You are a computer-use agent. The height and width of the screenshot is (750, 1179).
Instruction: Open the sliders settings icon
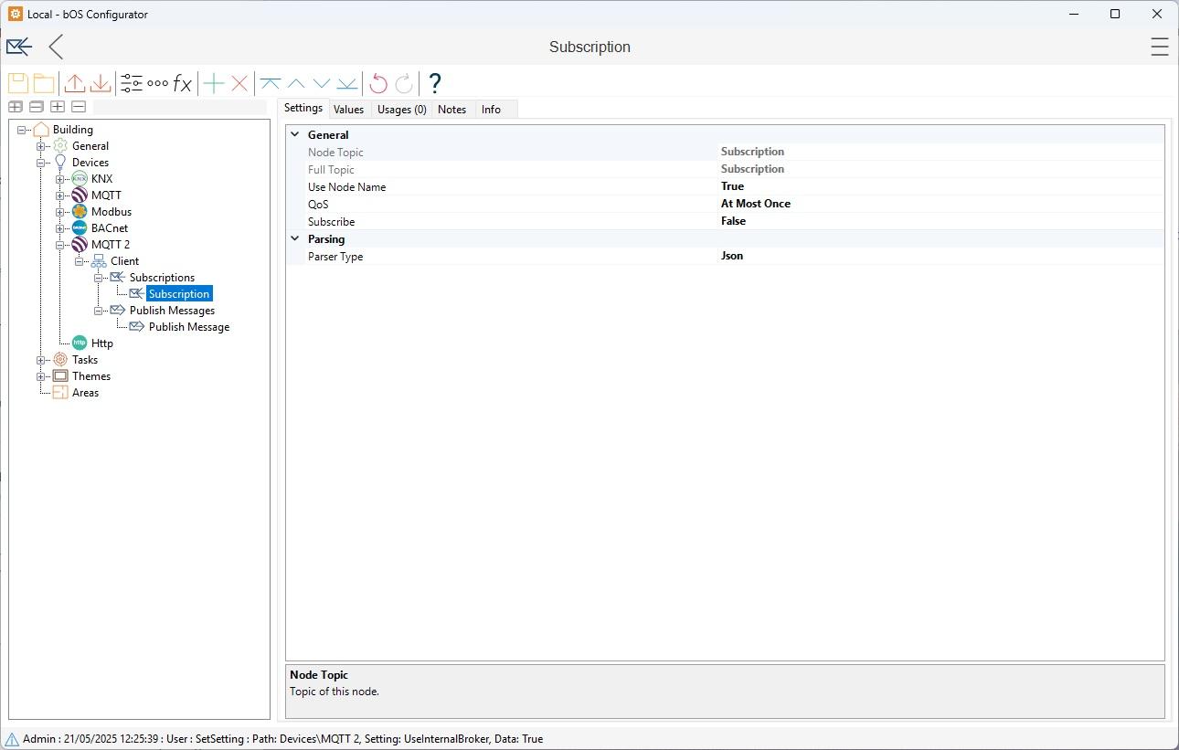[x=132, y=83]
